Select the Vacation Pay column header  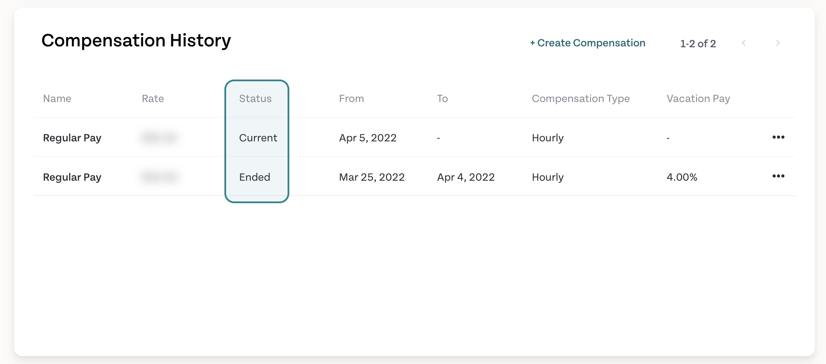coord(698,99)
